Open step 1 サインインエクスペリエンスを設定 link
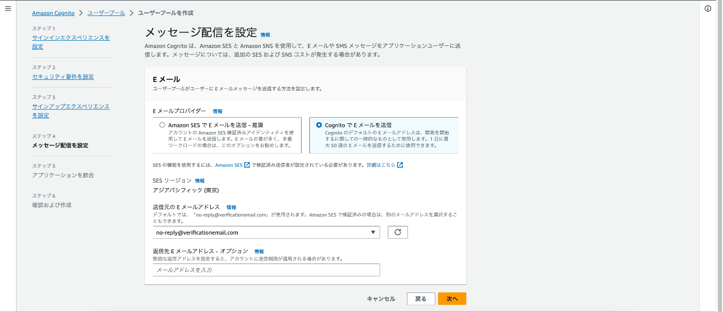Screen dimensions: 723x312 click(x=71, y=42)
